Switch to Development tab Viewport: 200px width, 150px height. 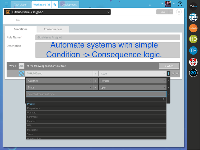click(x=69, y=4)
